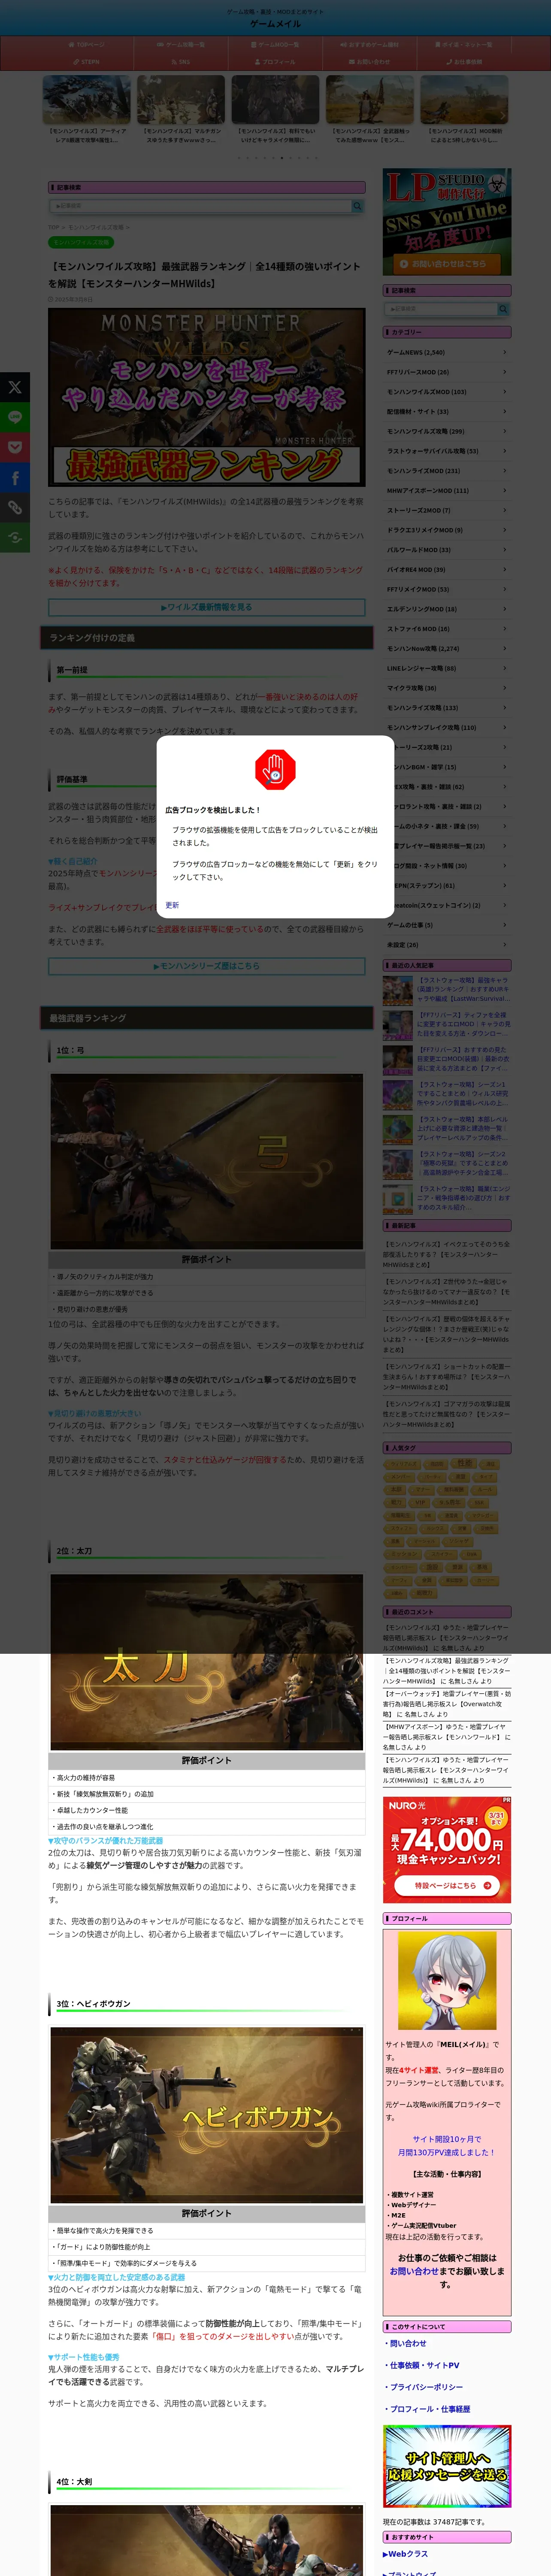Click the ゲームメイル site title header
This screenshot has height=2576, width=551.
pyautogui.click(x=275, y=24)
